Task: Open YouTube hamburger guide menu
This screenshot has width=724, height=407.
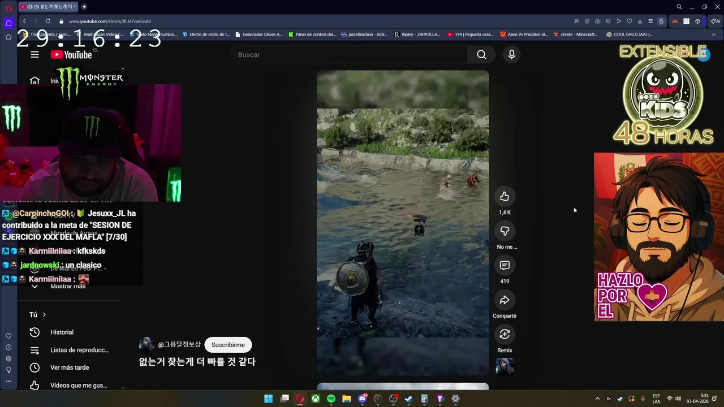Action: 35,54
